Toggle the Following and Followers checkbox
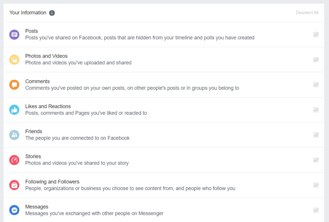 pos(316,185)
